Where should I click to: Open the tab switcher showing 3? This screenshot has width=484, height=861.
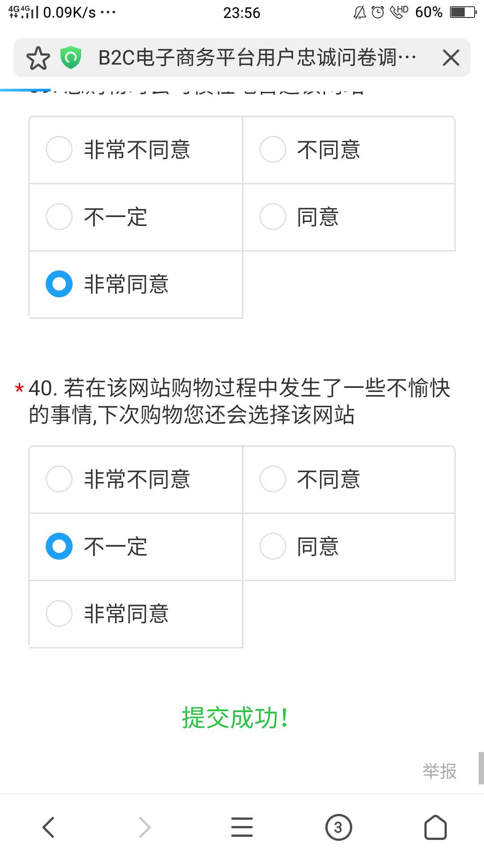pyautogui.click(x=338, y=827)
